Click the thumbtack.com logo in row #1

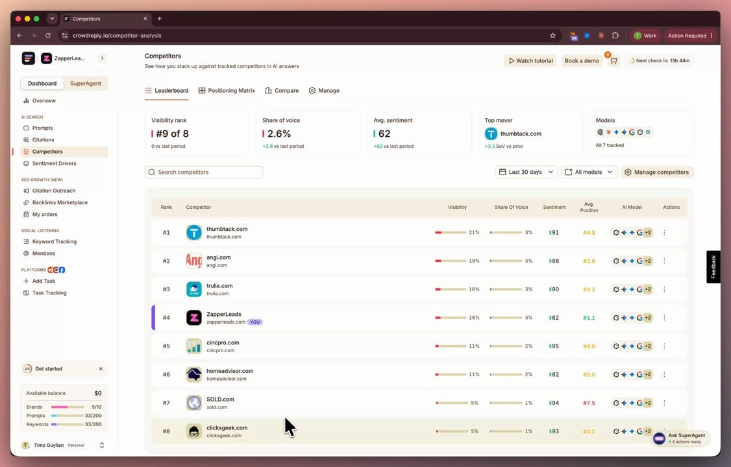coord(194,232)
